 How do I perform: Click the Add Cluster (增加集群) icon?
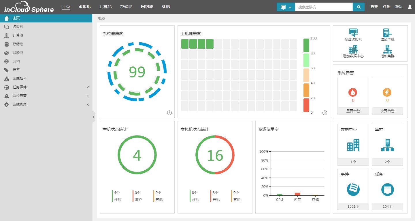[387, 49]
